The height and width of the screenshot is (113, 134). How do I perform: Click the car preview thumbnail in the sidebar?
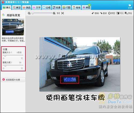13,27
